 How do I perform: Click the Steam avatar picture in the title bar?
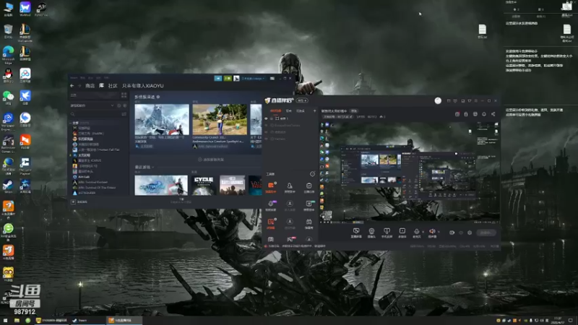237,79
